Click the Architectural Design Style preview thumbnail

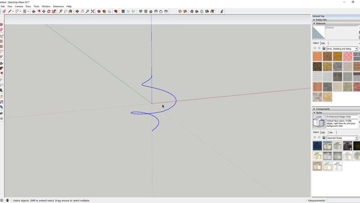coord(319,121)
